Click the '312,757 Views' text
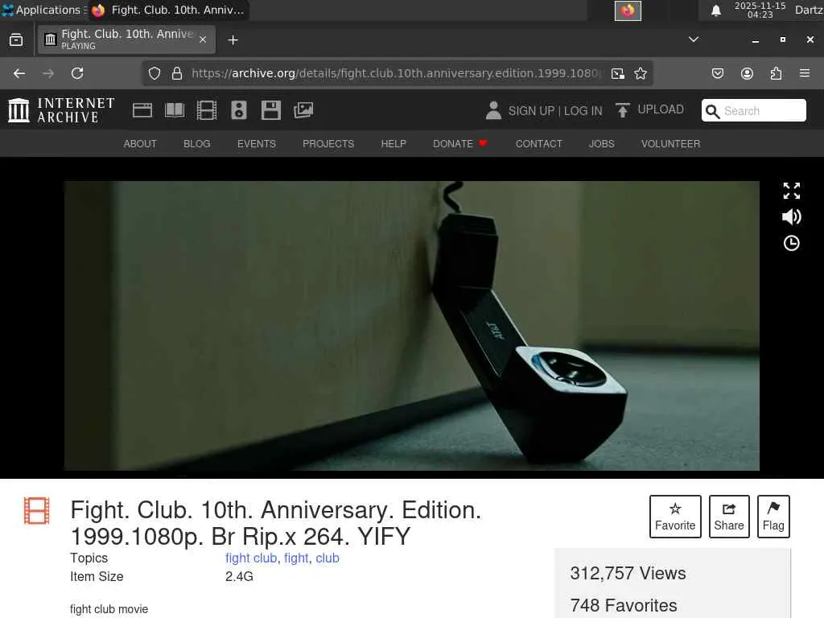This screenshot has height=618, width=824. coord(628,573)
